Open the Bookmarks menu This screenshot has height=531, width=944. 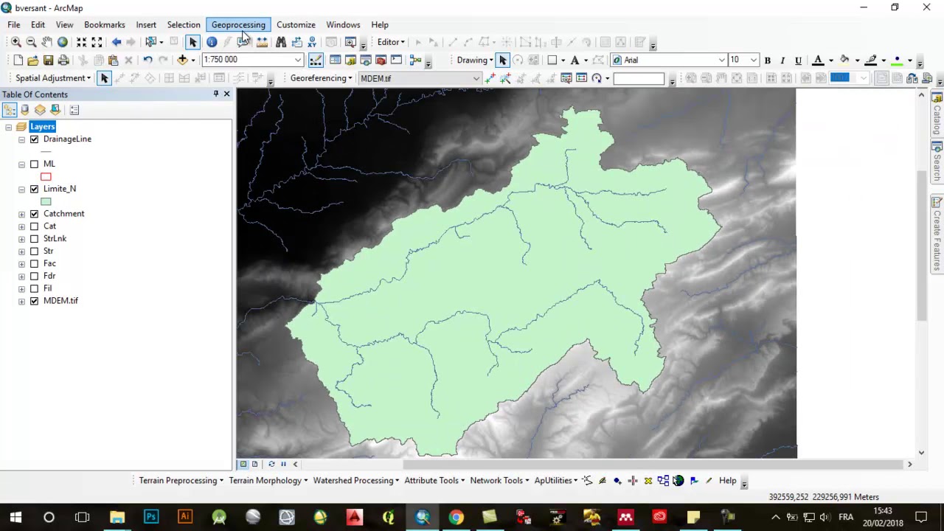pos(104,25)
